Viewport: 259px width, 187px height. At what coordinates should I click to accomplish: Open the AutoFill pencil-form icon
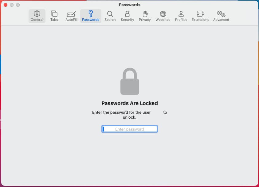(x=71, y=14)
